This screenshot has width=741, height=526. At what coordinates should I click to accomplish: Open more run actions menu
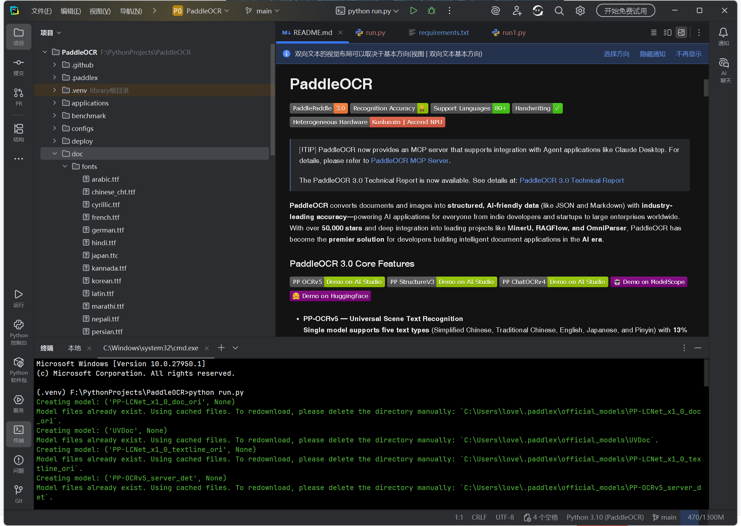449,11
